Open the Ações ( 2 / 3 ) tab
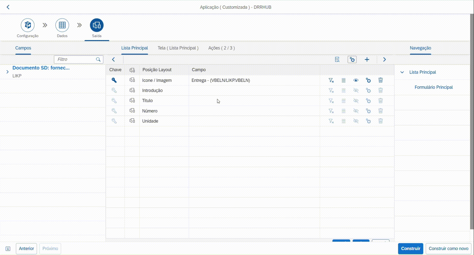The image size is (474, 255). tap(221, 48)
